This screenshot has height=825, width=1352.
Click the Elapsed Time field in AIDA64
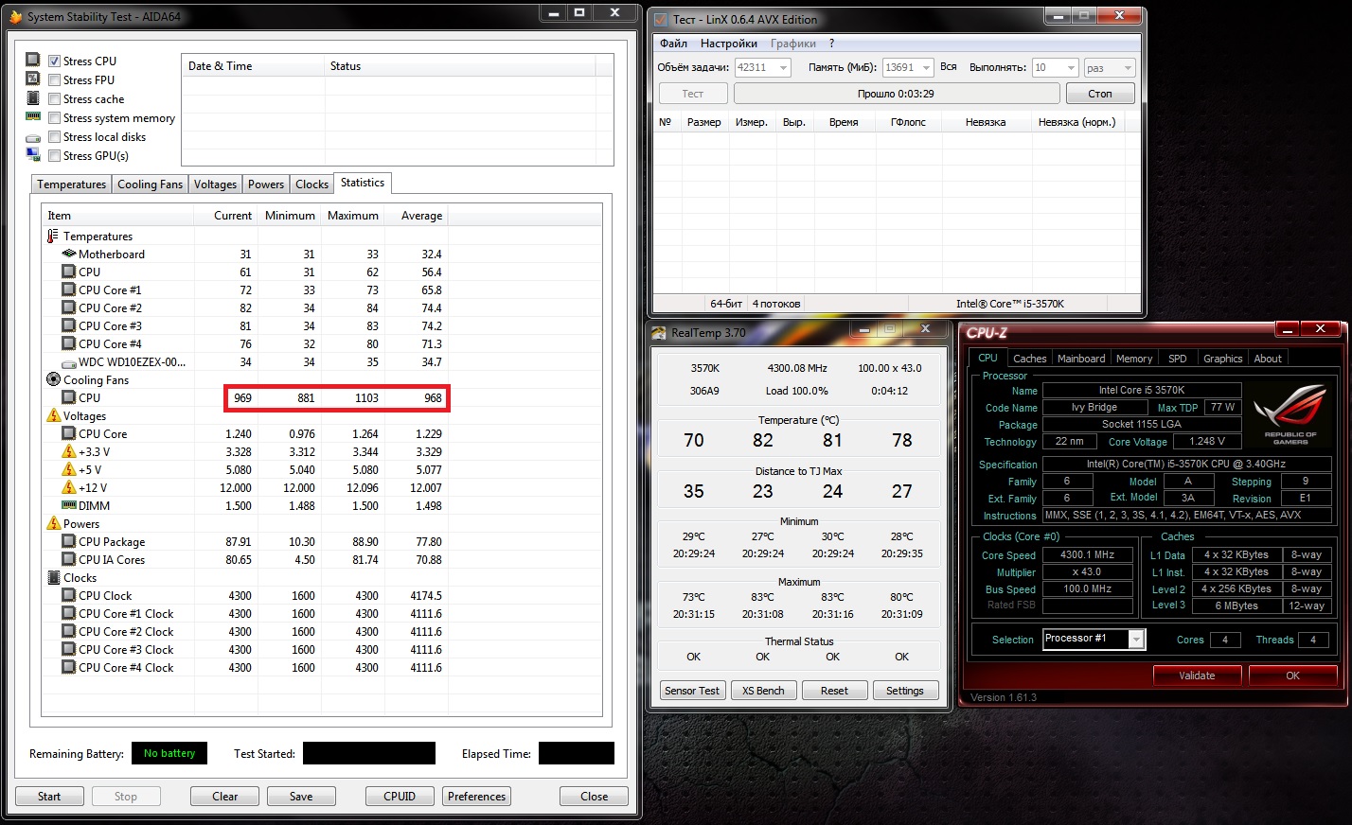[x=577, y=753]
